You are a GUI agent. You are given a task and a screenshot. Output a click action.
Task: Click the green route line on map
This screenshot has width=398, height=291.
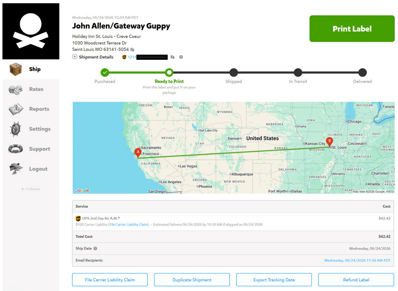tap(234, 153)
